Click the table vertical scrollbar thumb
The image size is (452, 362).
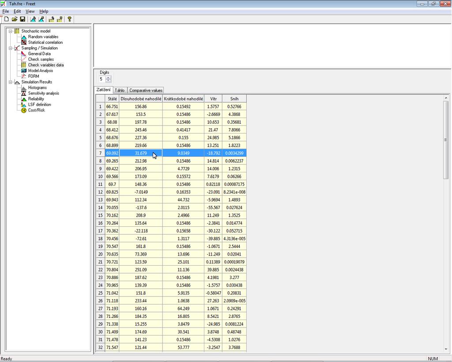tap(446, 140)
